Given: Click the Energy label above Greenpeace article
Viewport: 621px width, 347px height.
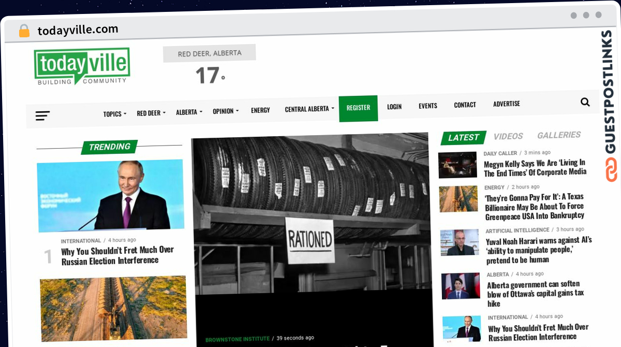Looking at the screenshot, I should pos(495,187).
